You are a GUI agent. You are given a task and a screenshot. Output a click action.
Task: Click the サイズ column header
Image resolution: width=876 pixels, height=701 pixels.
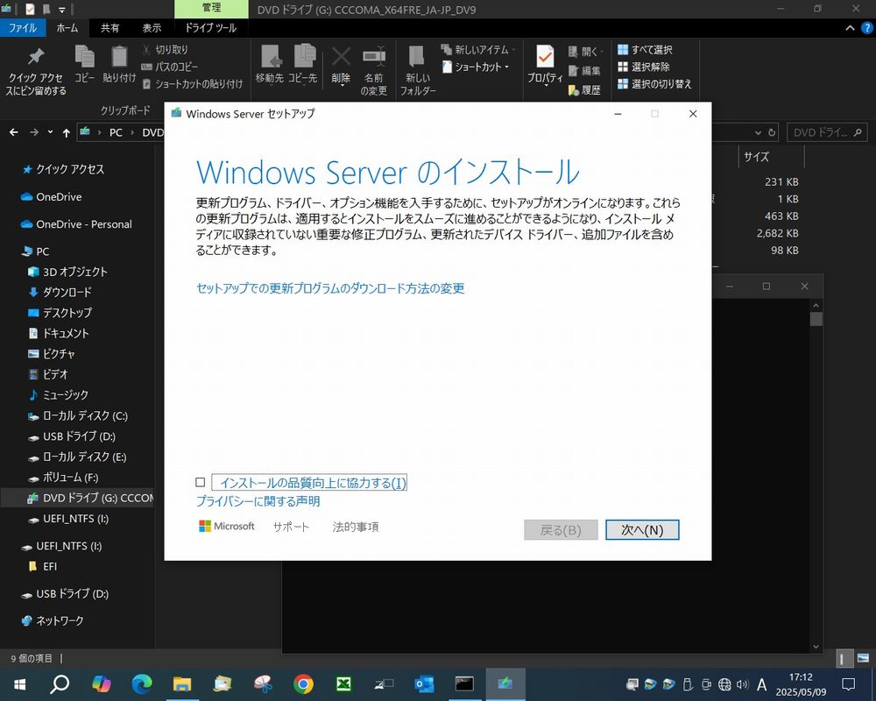click(772, 157)
